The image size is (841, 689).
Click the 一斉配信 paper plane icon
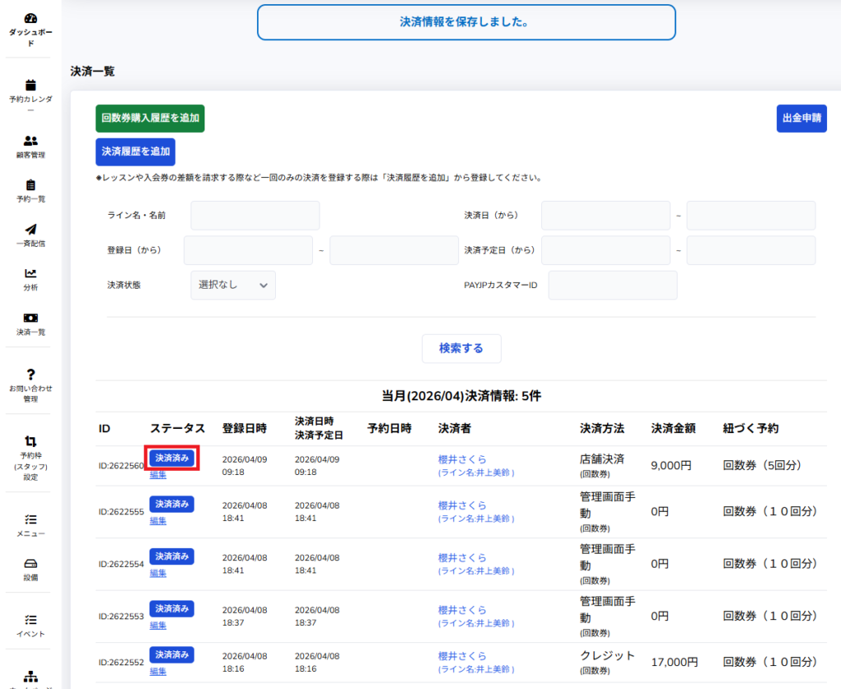(x=30, y=230)
